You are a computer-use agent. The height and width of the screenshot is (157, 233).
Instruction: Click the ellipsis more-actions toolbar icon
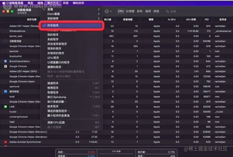click(x=106, y=11)
